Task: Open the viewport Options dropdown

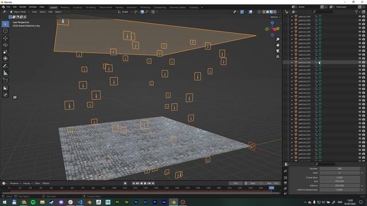Action: (275, 17)
